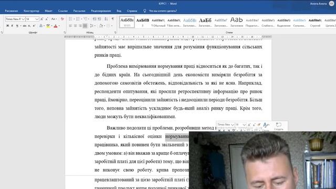This screenshot has height=189, width=336.
Task: Select Сильное выделение style
Action: point(299,22)
